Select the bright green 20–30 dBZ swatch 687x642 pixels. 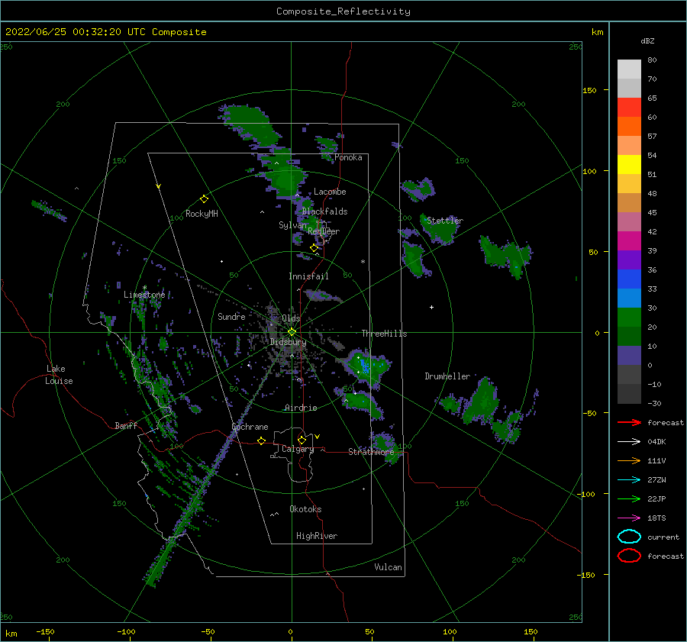[x=629, y=318]
